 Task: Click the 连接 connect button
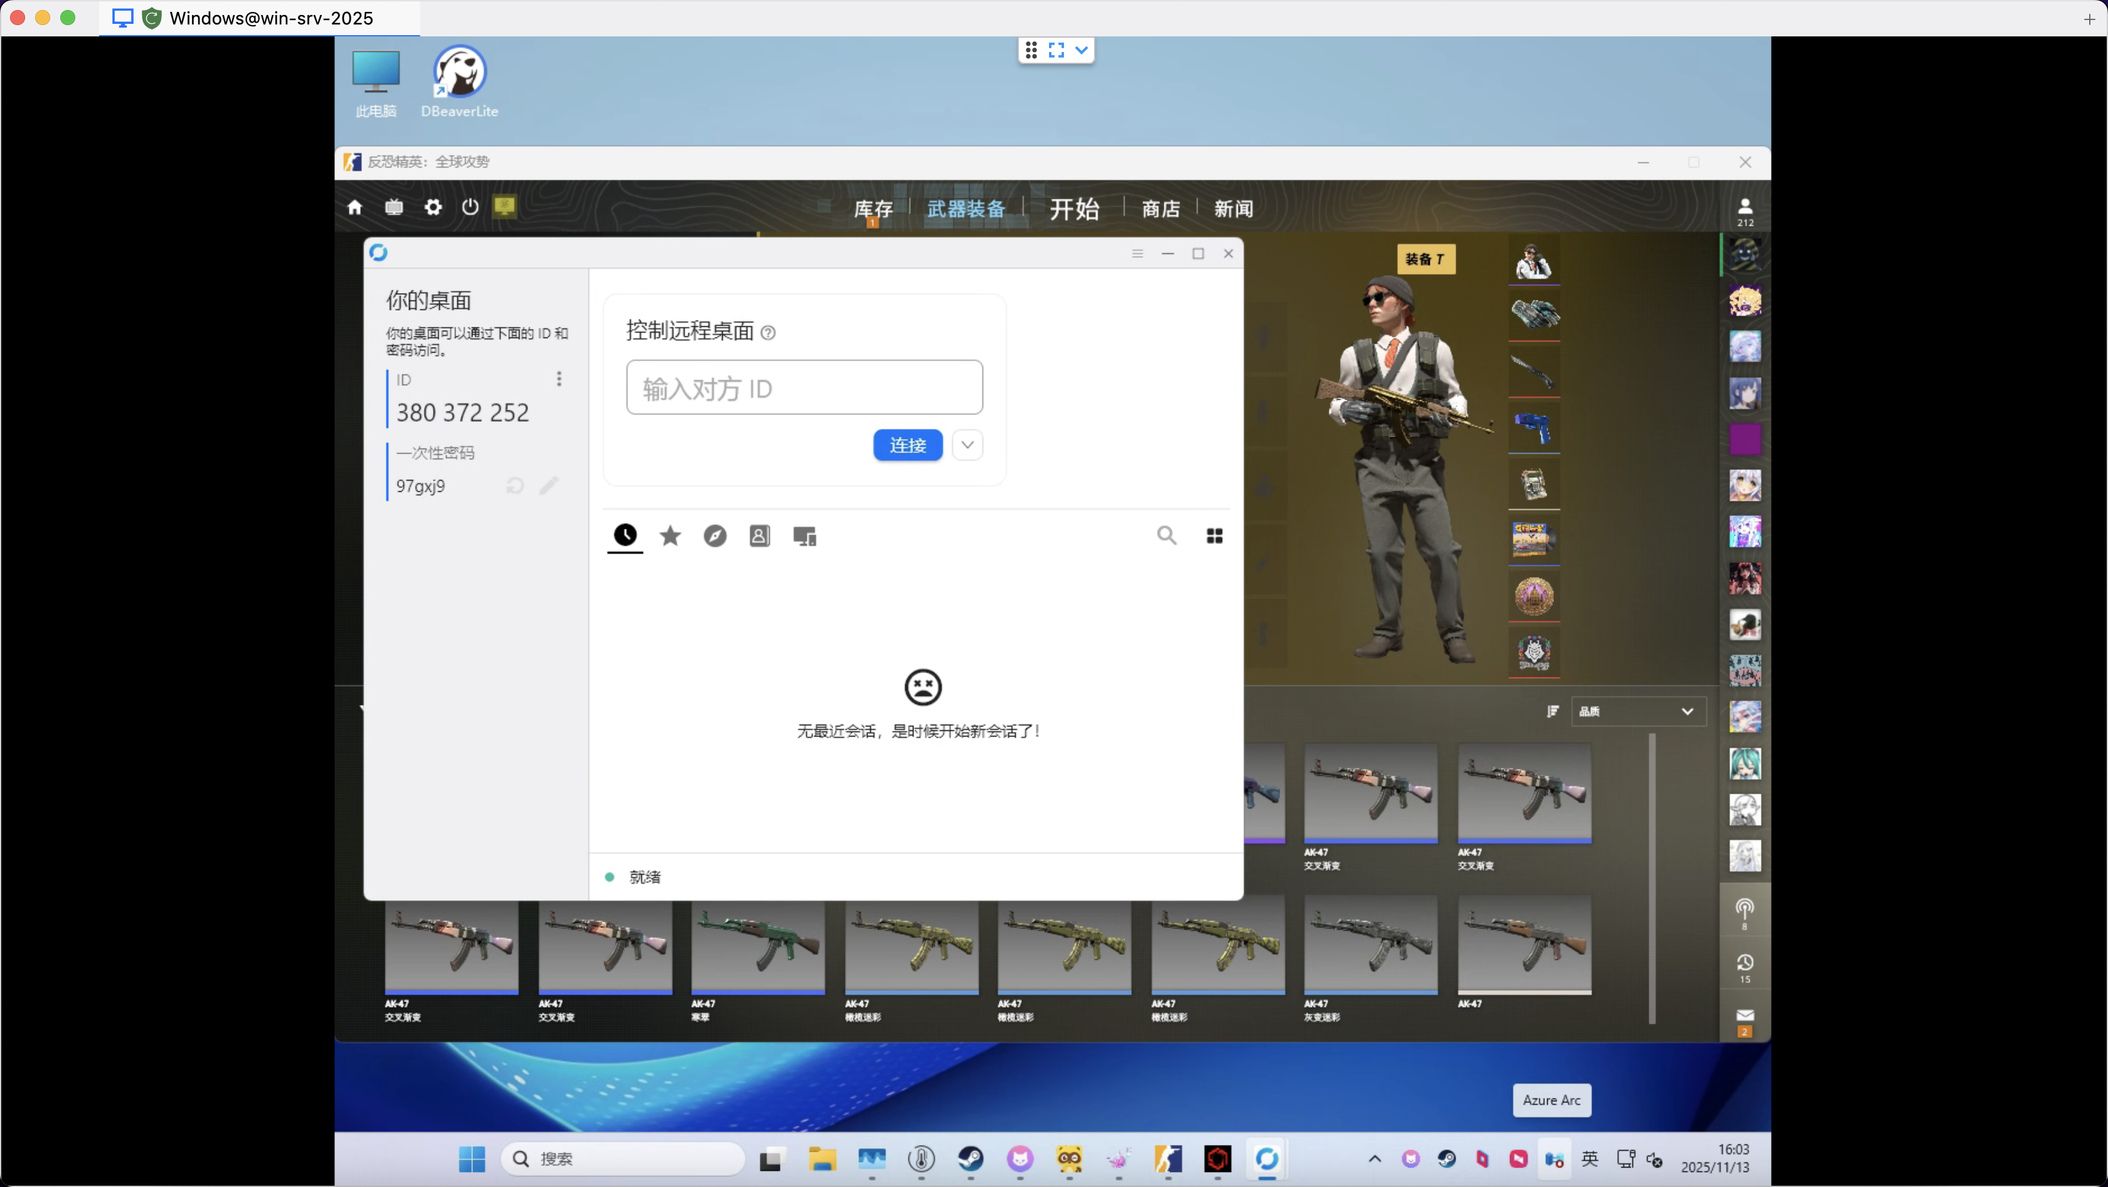[x=907, y=445]
